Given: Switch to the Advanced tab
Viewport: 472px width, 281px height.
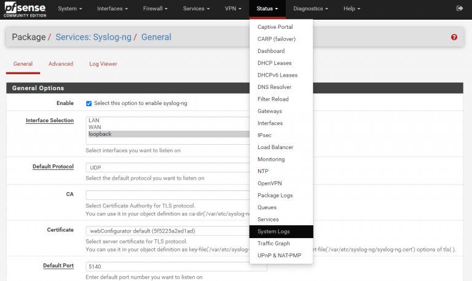Looking at the screenshot, I should click(61, 64).
